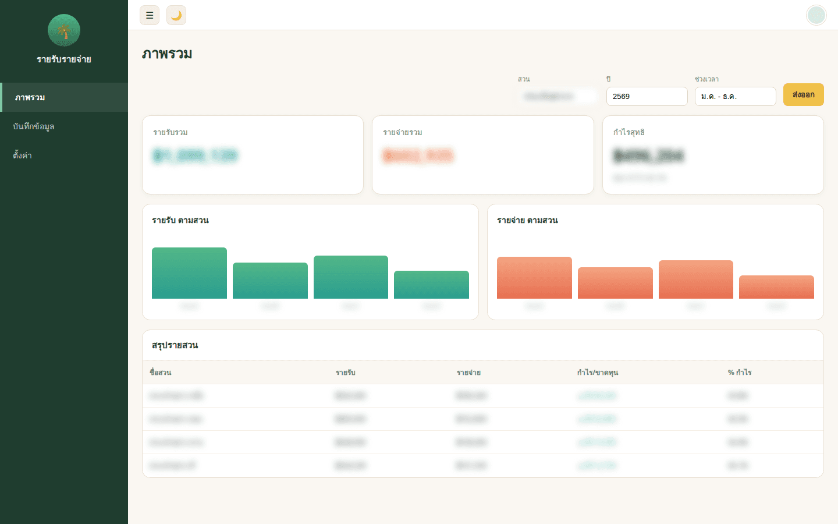Select the กำไรสุทธิ summary card
The image size is (838, 524).
point(713,155)
